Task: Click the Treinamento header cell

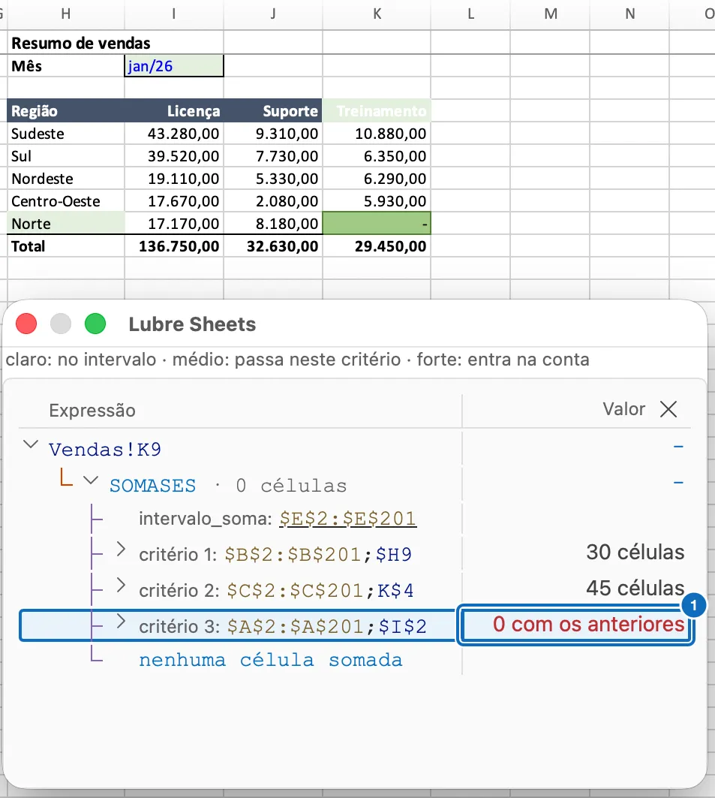Action: coord(377,111)
